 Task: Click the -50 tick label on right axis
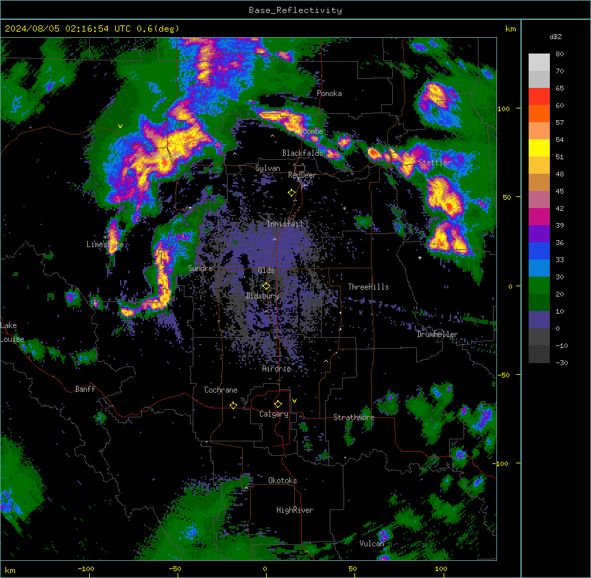point(503,375)
